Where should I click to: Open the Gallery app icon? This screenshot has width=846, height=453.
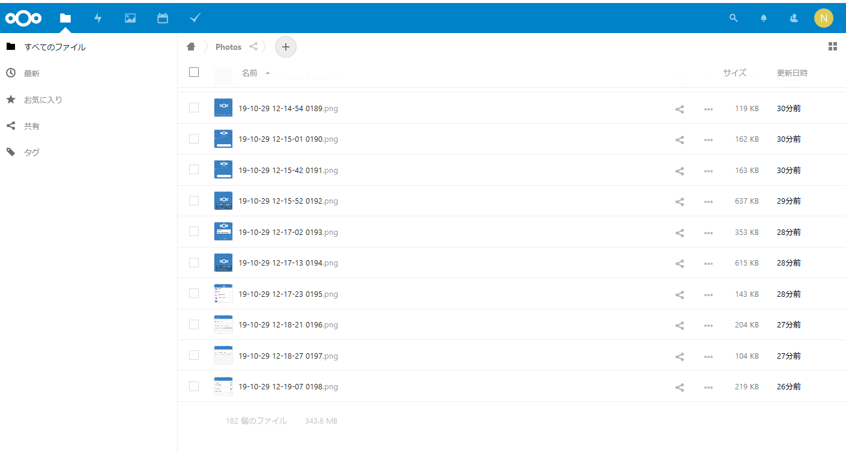click(130, 18)
